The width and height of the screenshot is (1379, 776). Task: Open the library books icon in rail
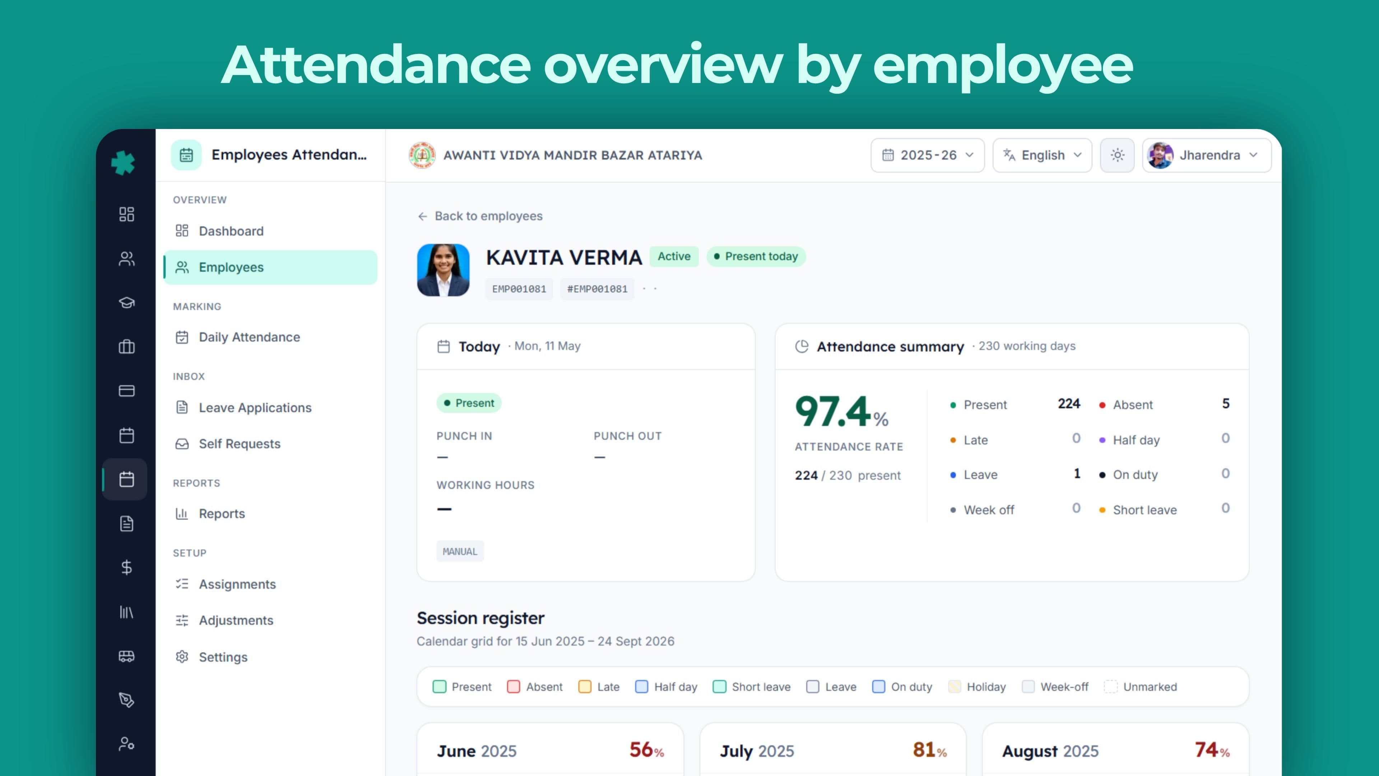click(126, 611)
